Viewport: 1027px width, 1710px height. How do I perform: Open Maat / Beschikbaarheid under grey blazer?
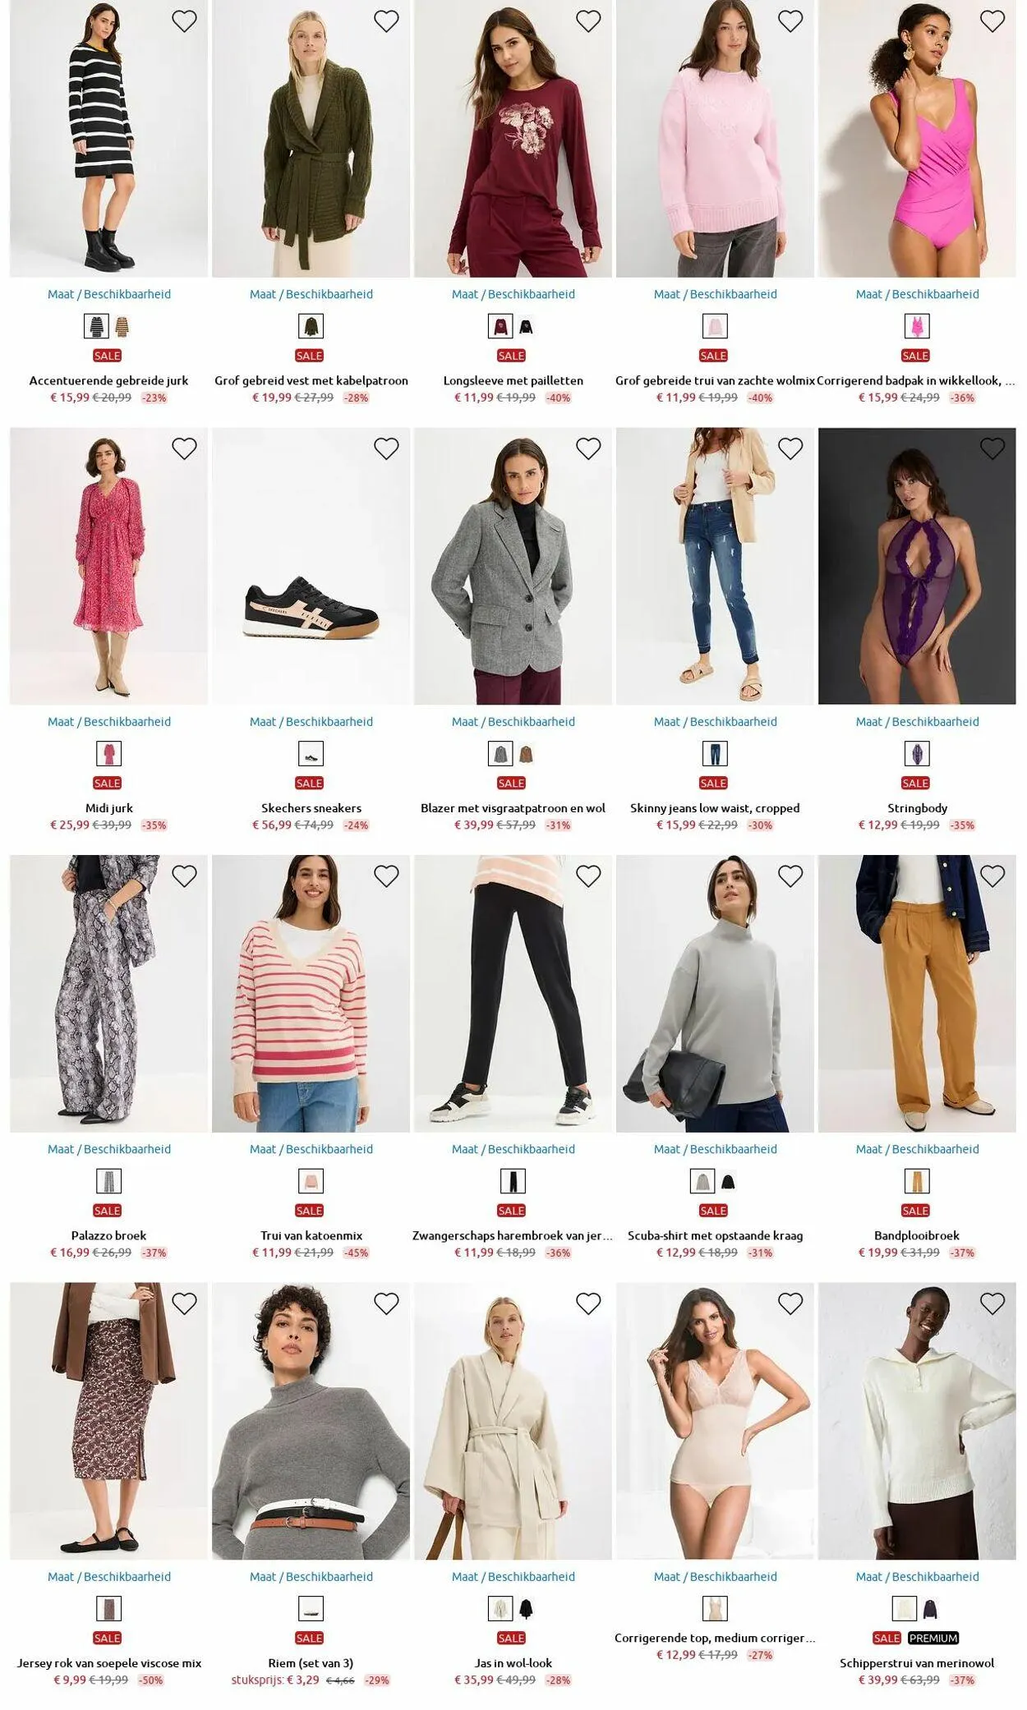(x=513, y=722)
